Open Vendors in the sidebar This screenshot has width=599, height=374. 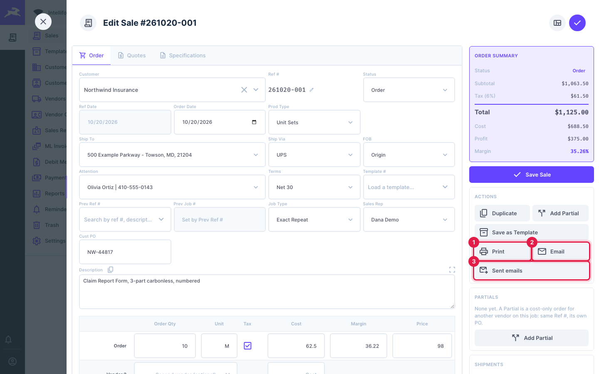[x=49, y=99]
